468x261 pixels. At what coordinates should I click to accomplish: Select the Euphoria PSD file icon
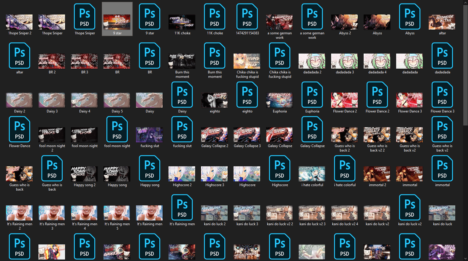coord(312,95)
